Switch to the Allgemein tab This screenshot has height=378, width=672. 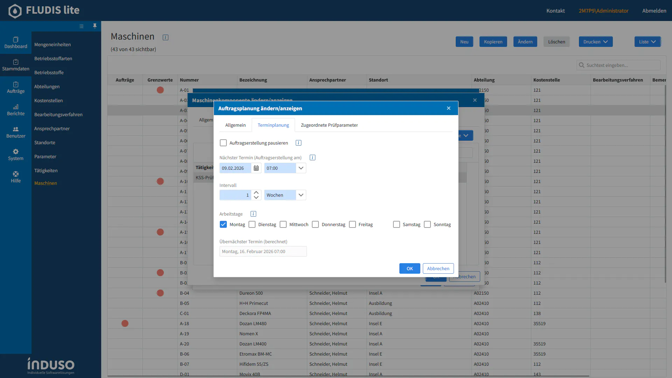pos(236,125)
